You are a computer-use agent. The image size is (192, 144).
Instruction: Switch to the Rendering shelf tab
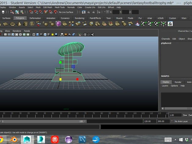(79, 18)
